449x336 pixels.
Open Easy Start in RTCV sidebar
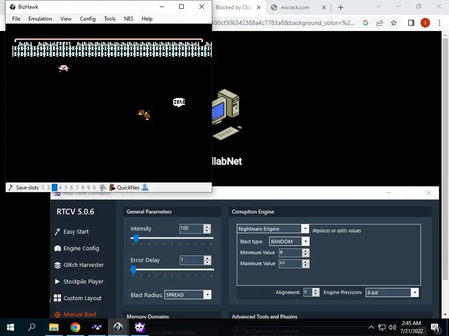click(x=71, y=232)
